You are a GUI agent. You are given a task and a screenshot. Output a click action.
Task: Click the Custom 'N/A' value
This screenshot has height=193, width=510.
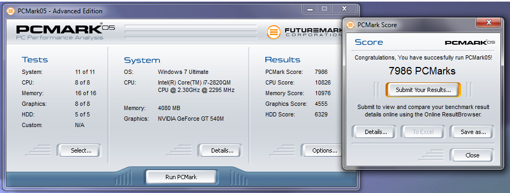(x=80, y=125)
